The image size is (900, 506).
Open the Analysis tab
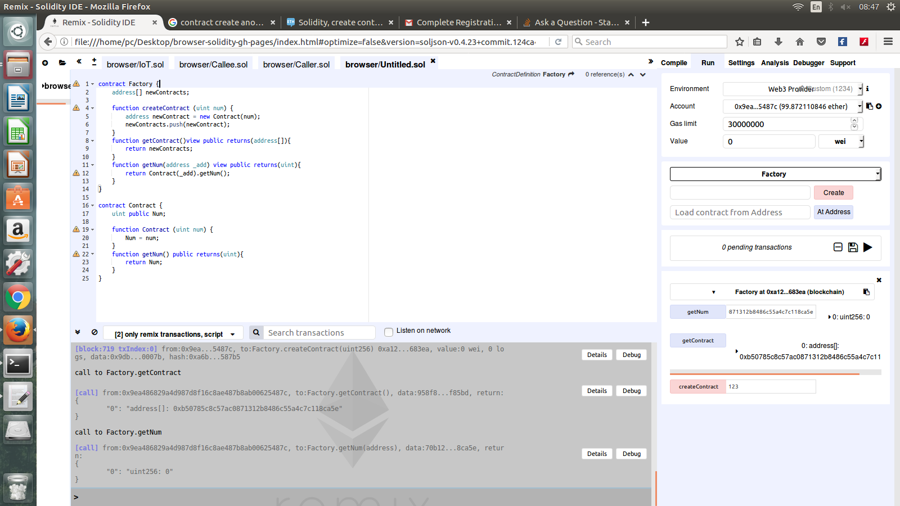click(775, 63)
